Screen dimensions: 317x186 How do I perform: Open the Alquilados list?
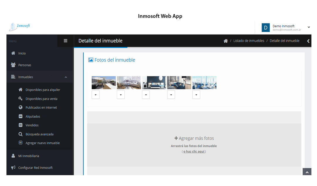coord(33,116)
